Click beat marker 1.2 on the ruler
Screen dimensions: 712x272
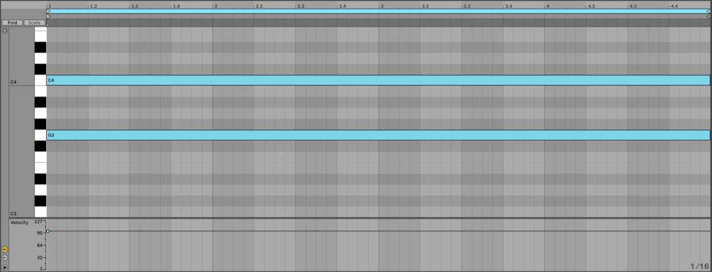coord(94,6)
